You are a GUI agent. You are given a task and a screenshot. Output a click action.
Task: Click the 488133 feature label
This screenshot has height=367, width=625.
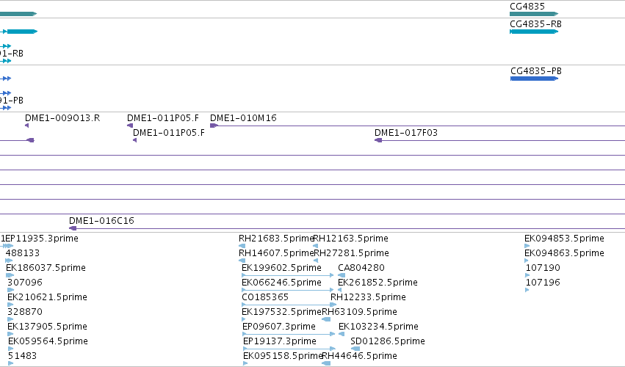(x=23, y=253)
